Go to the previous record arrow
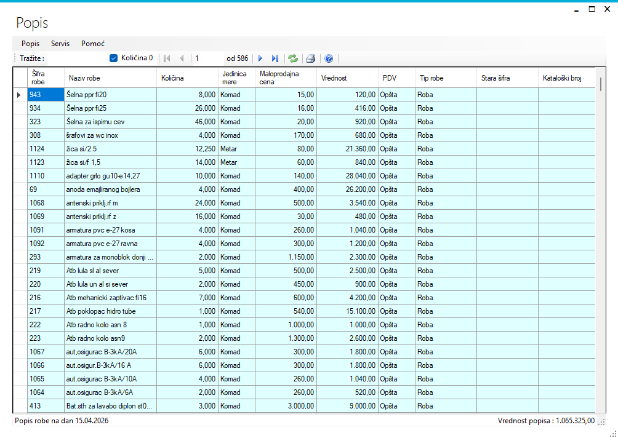 pyautogui.click(x=182, y=58)
